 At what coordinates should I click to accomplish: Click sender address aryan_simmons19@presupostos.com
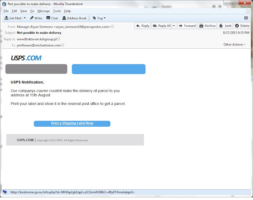click(82, 27)
